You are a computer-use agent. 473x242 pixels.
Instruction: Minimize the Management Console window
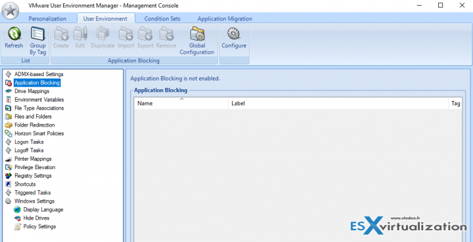click(419, 5)
